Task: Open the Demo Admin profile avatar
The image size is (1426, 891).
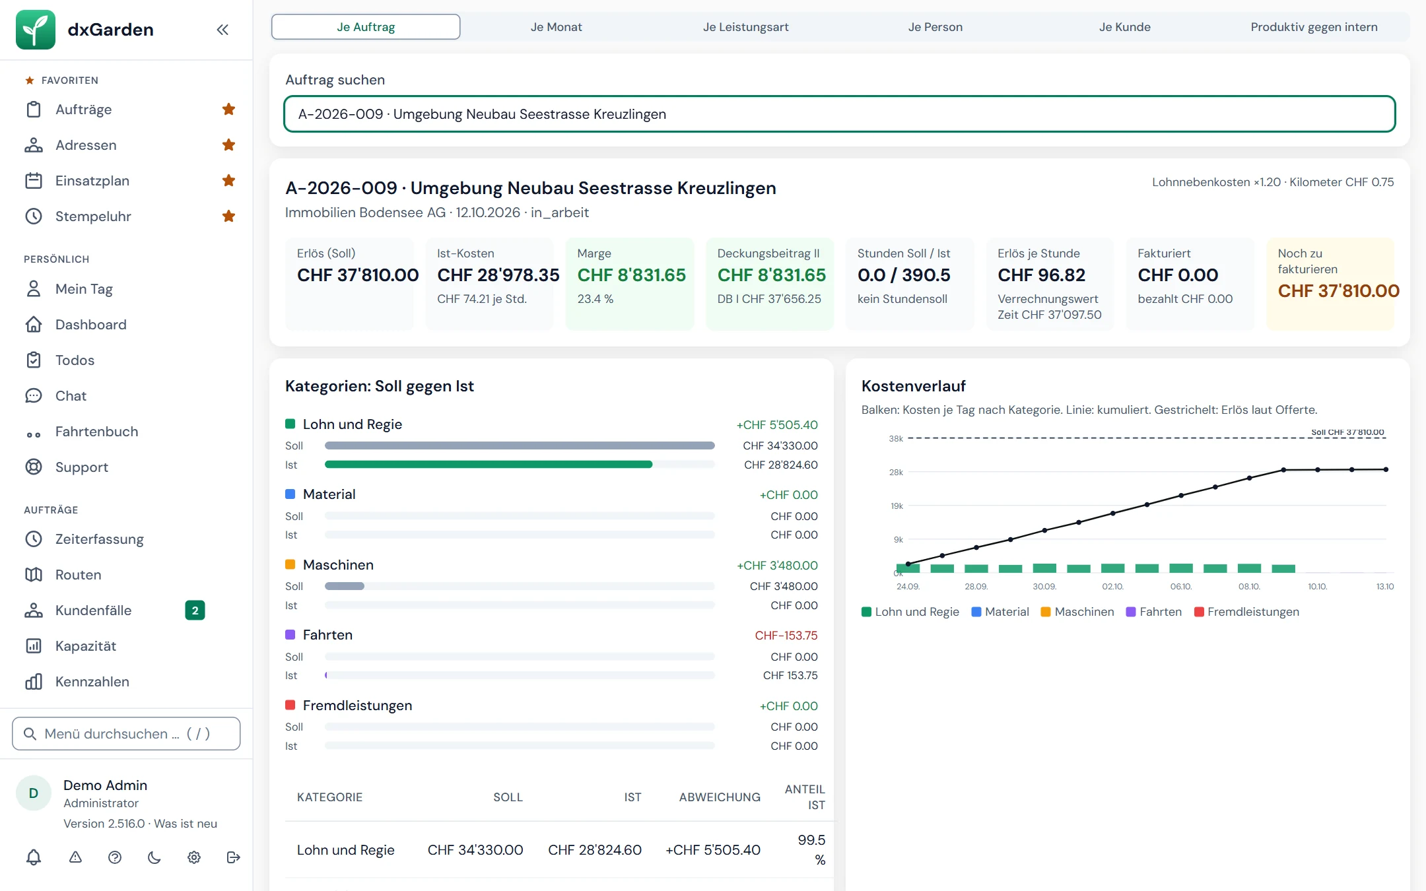Action: pyautogui.click(x=33, y=793)
